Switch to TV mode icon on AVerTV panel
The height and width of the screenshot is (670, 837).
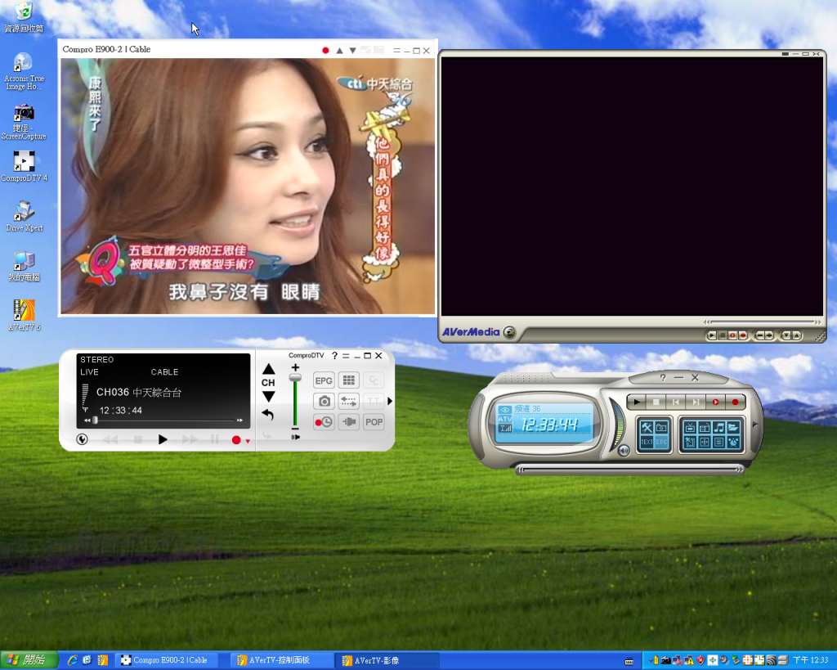pos(690,427)
